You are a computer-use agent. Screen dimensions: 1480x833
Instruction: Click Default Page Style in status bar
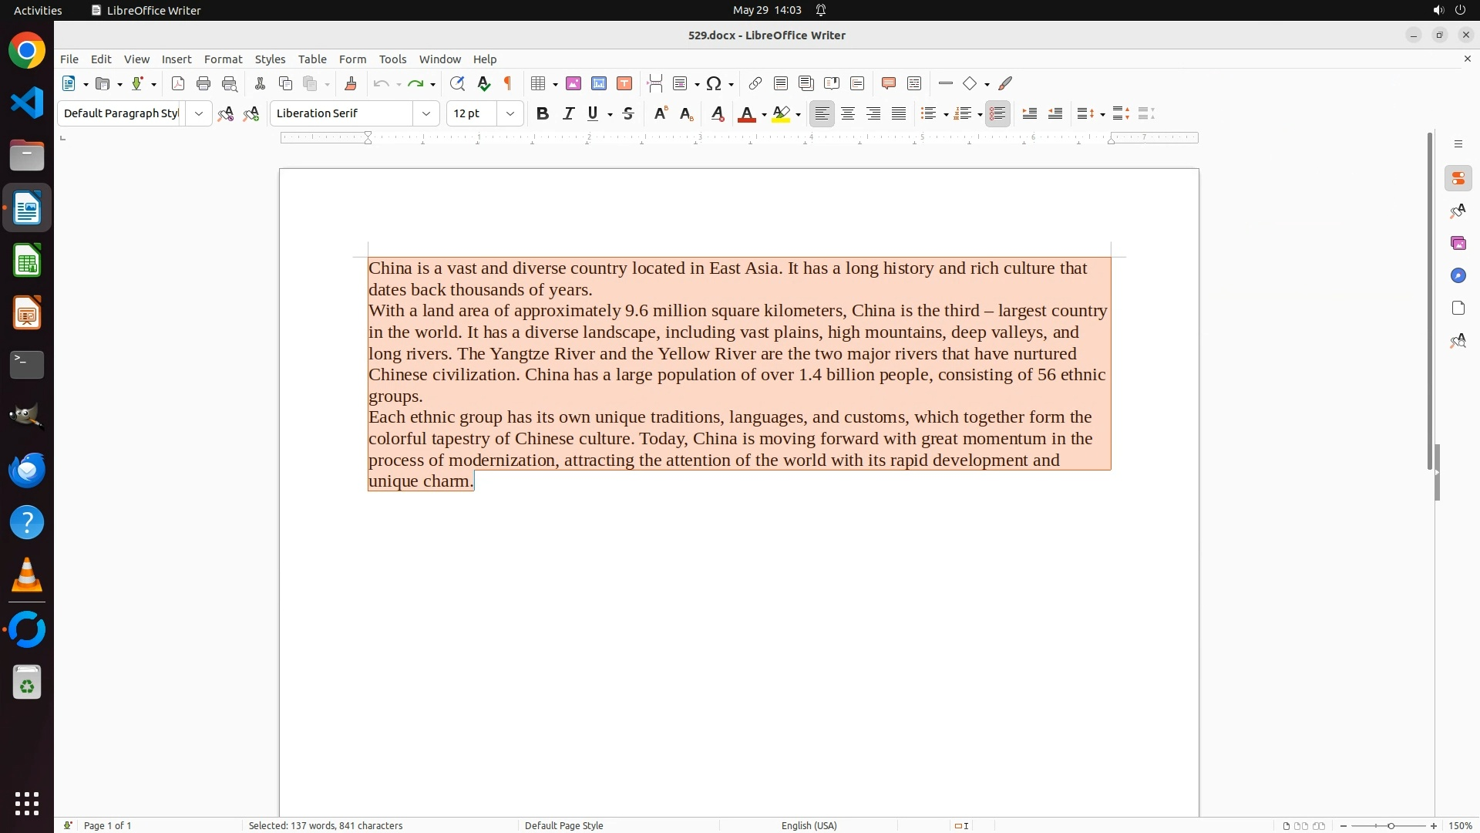563,825
